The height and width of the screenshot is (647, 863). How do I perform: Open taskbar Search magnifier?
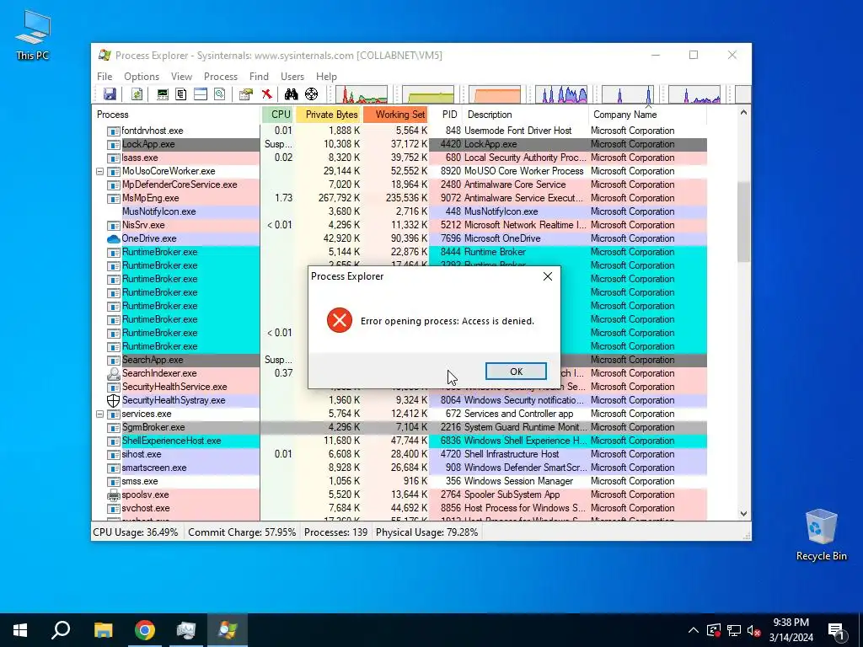click(x=61, y=630)
